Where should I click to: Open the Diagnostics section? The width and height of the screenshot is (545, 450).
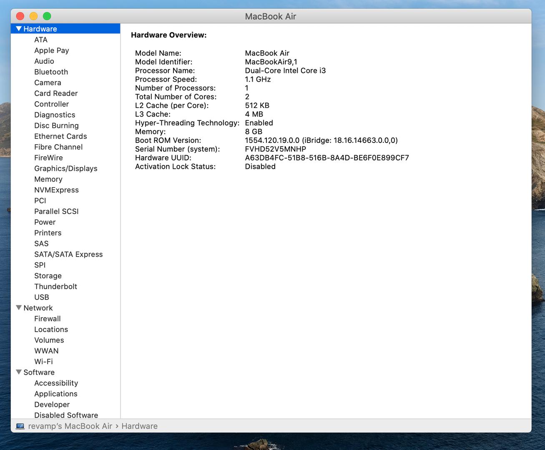(x=55, y=115)
